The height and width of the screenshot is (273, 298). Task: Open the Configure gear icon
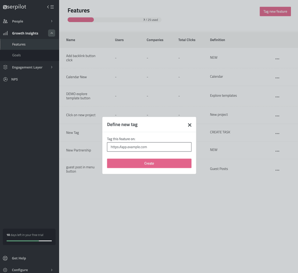coord(6,270)
